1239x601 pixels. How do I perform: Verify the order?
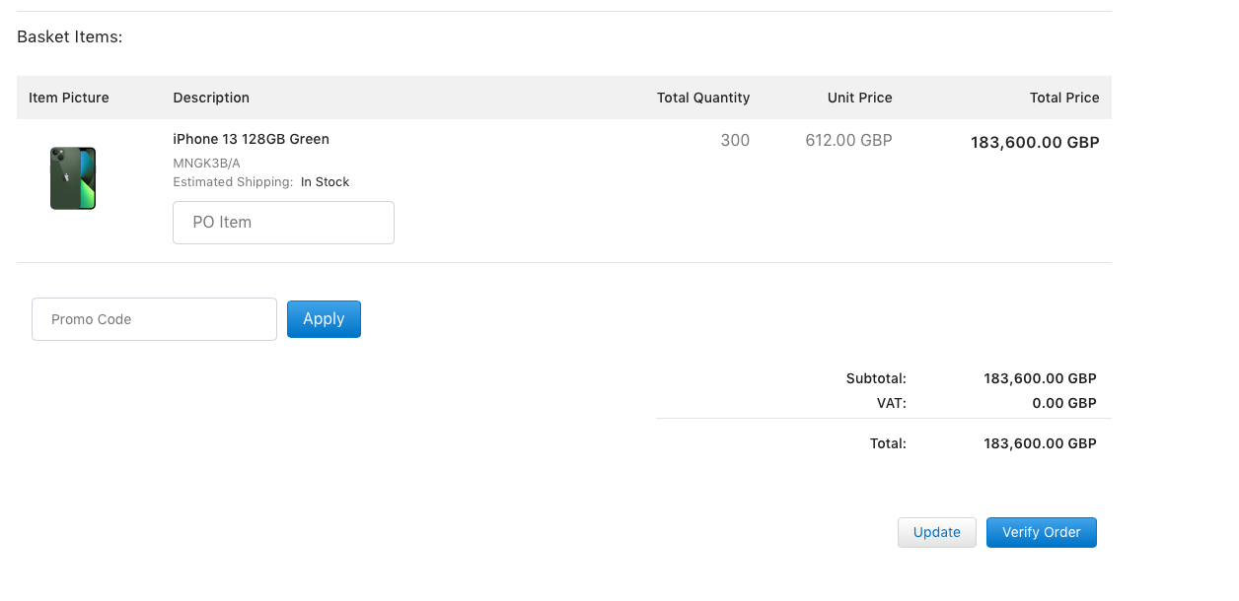(1041, 532)
